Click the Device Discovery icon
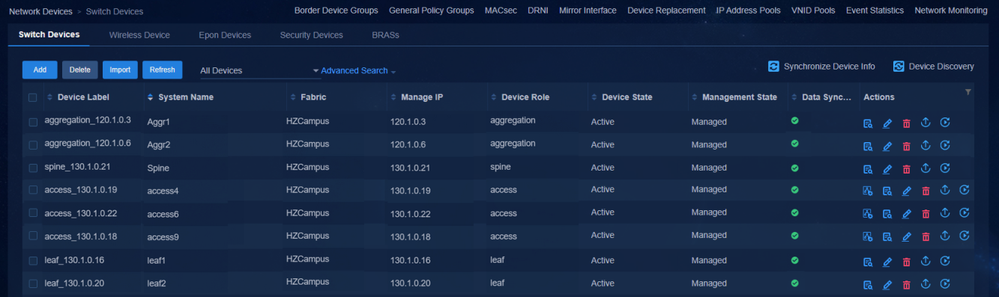 point(899,67)
